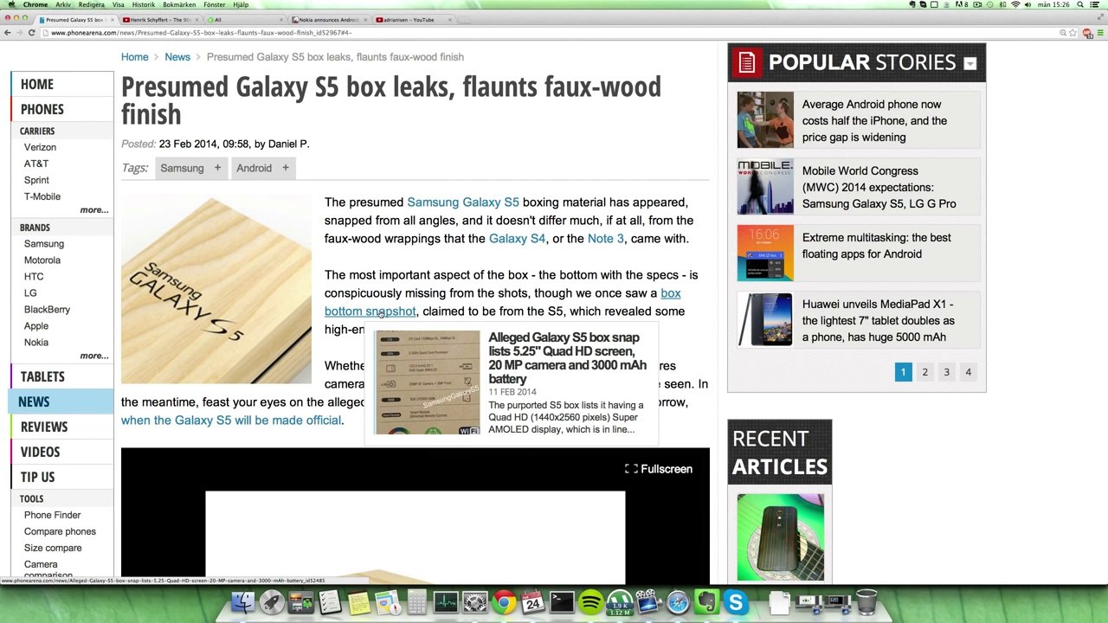The image size is (1108, 623).
Task: Open Huawei MediaPad X1 story thumbnail
Action: pos(765,320)
